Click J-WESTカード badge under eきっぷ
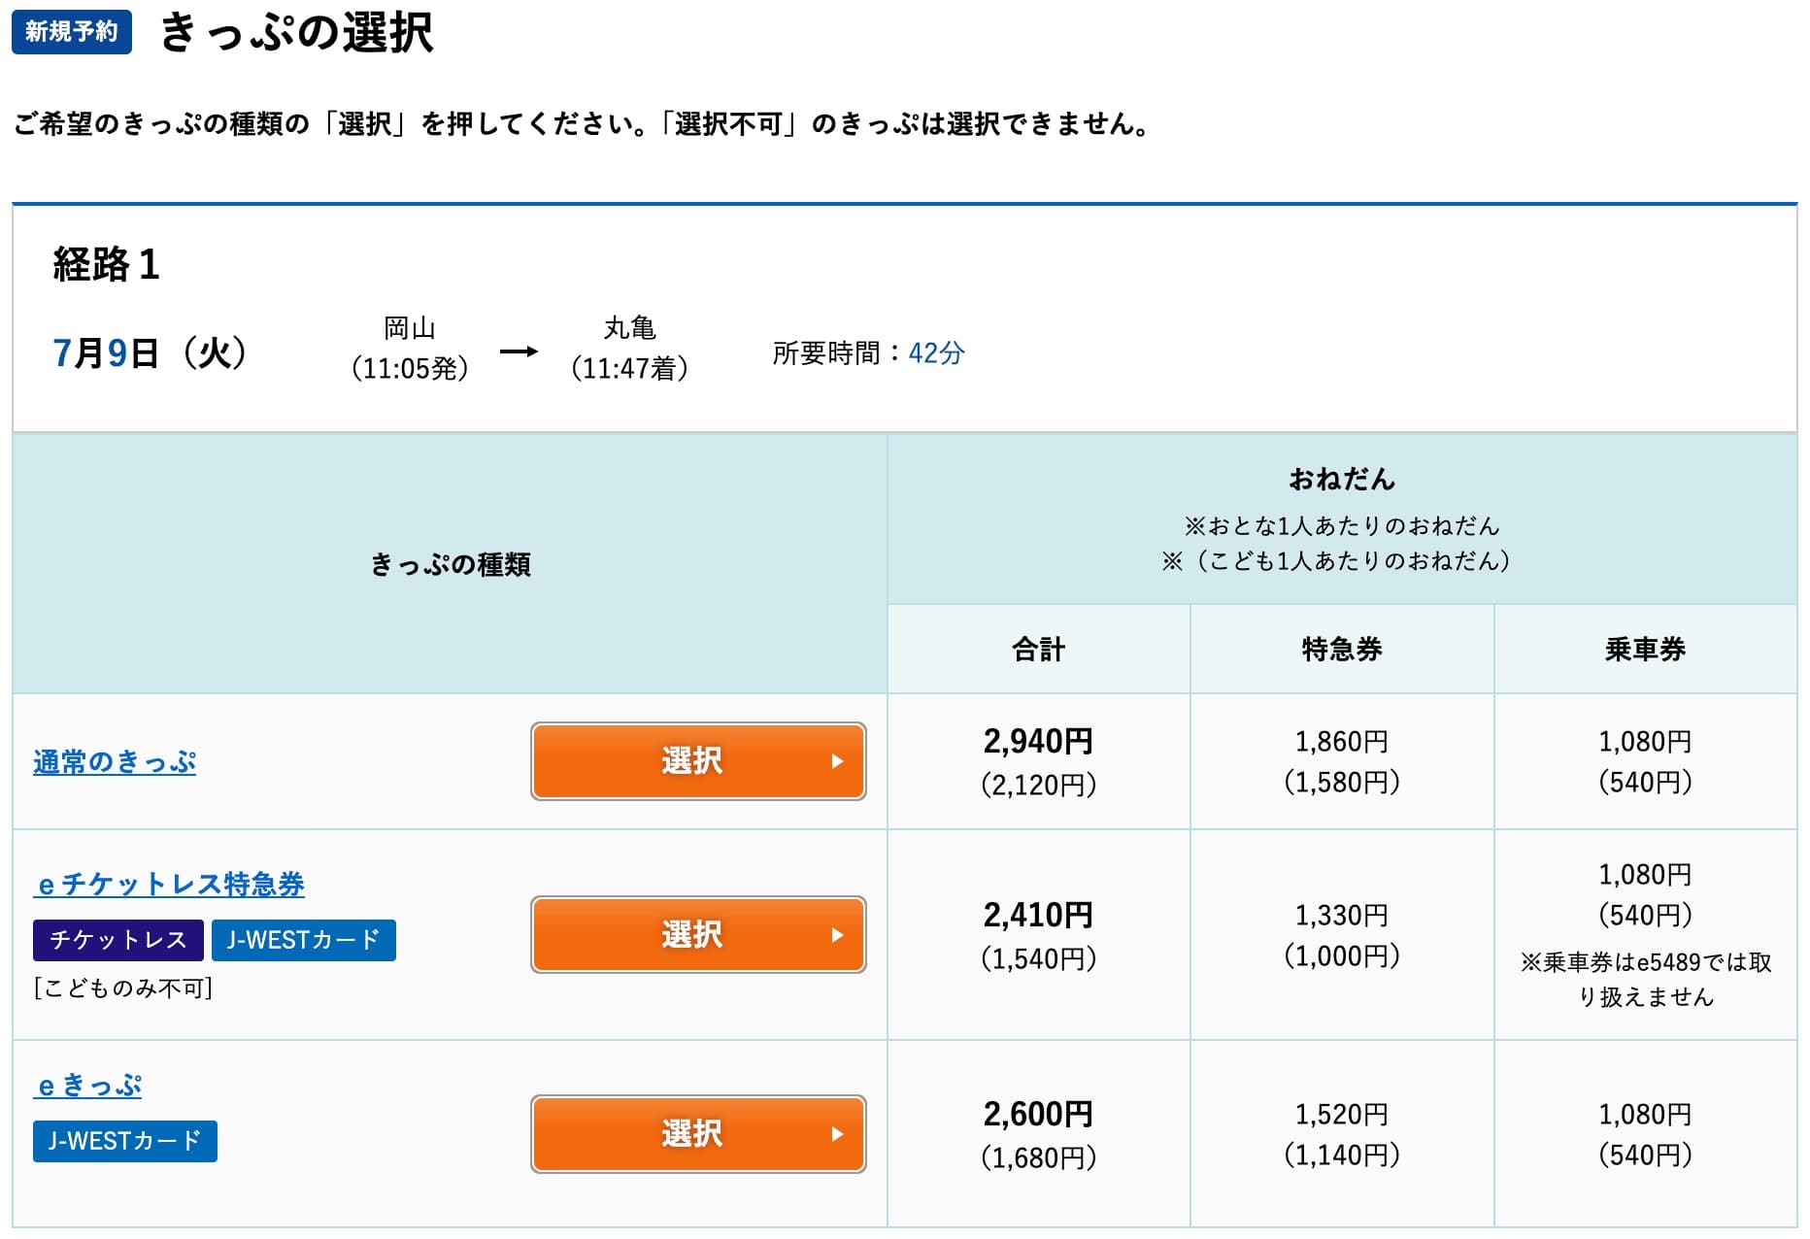Image resolution: width=1810 pixels, height=1239 pixels. (x=125, y=1141)
